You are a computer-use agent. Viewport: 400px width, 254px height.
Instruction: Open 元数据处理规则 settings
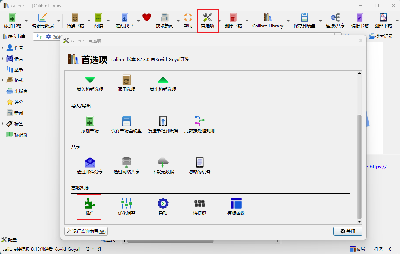[199, 124]
